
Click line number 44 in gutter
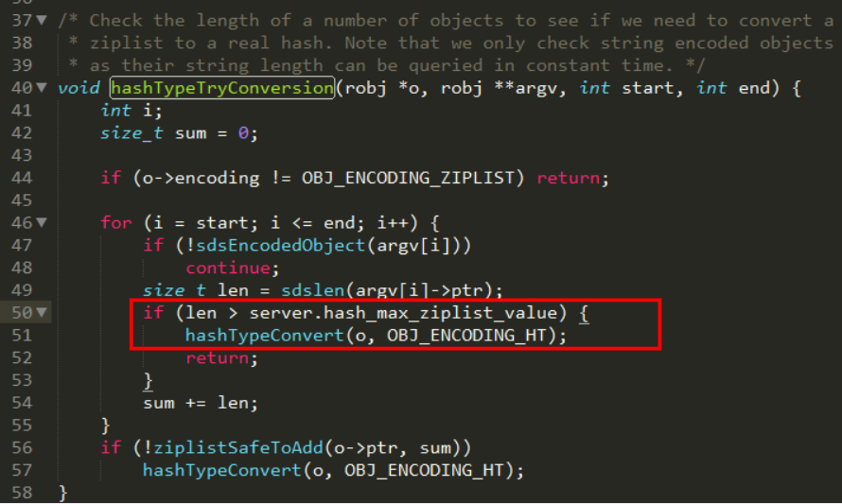pos(22,178)
